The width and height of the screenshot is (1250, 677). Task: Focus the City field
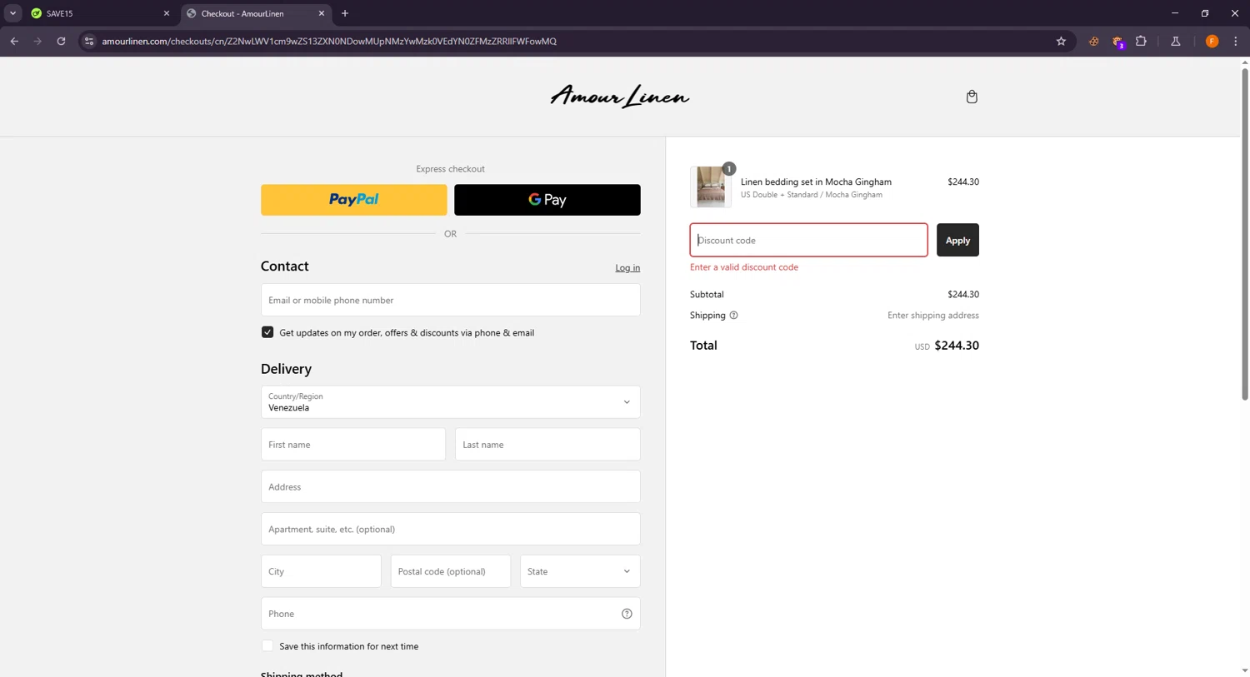point(321,571)
